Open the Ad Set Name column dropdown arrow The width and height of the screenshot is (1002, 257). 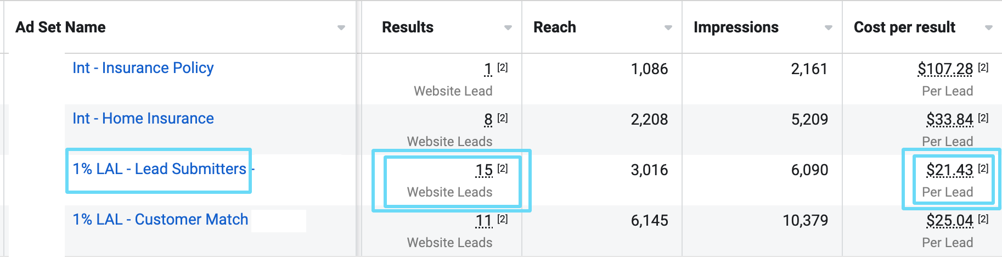pos(341,27)
